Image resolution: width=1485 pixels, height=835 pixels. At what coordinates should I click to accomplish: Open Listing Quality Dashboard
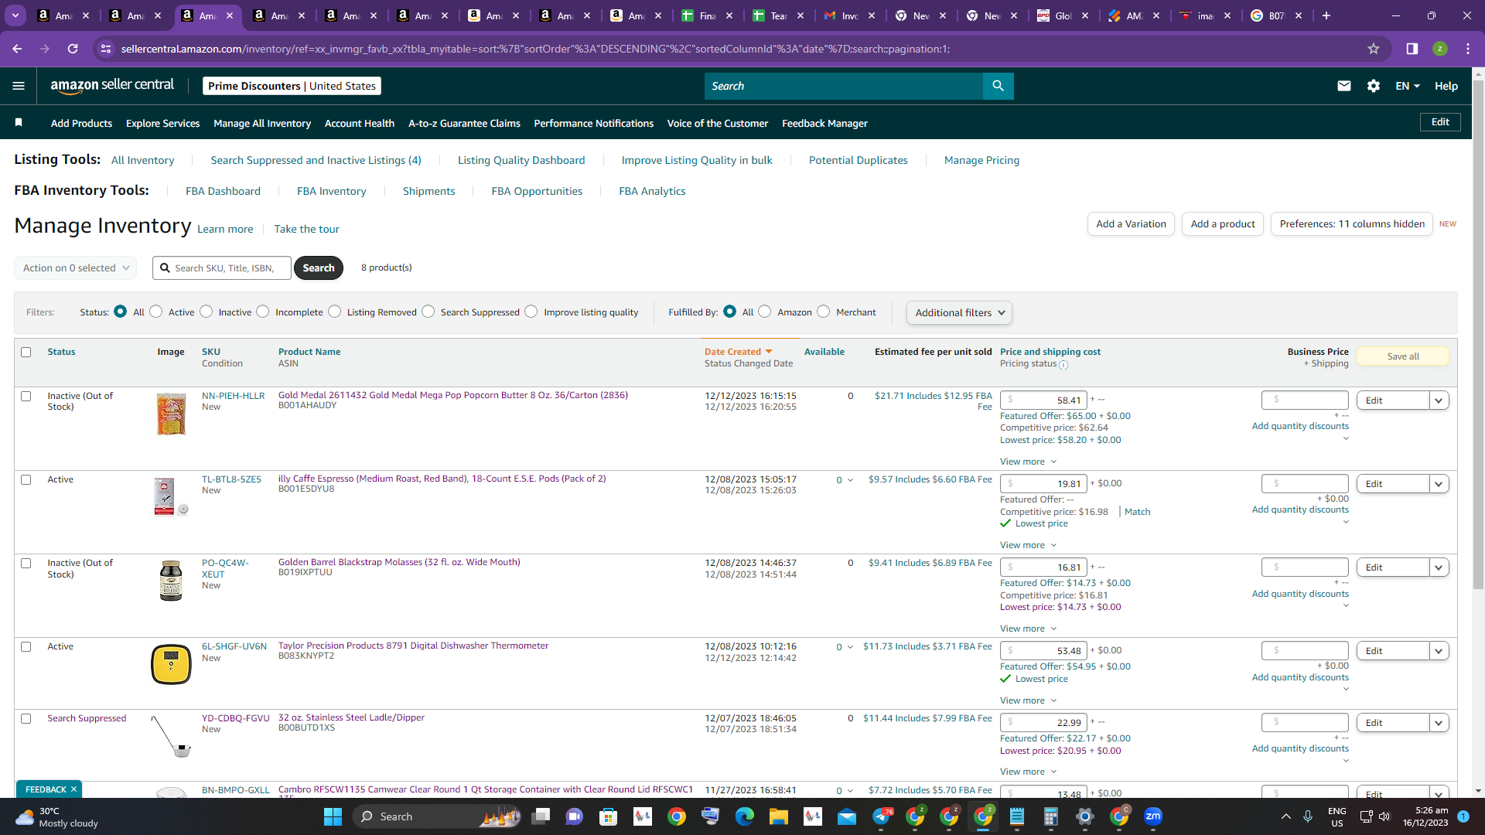pyautogui.click(x=521, y=160)
